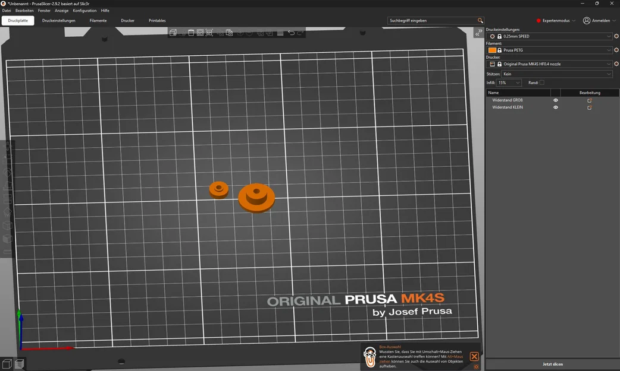Switch to the Printables tab
This screenshot has height=371, width=620.
click(x=157, y=21)
